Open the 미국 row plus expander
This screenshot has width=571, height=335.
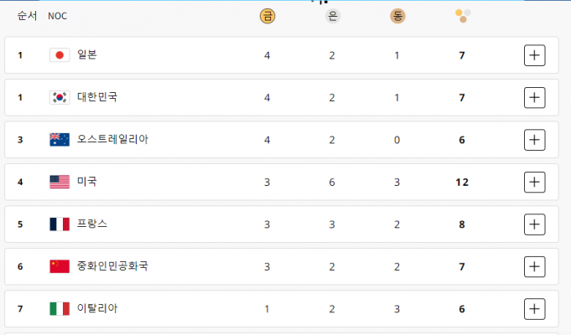(x=534, y=182)
